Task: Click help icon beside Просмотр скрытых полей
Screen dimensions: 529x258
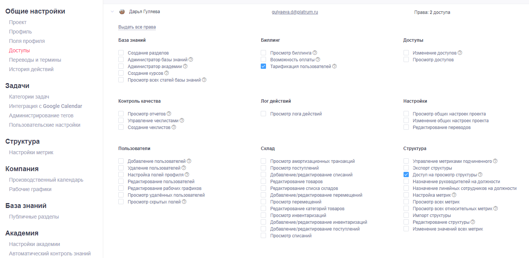Action: point(184,202)
